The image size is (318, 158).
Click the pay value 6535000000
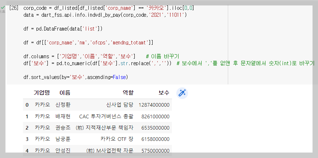156,128
